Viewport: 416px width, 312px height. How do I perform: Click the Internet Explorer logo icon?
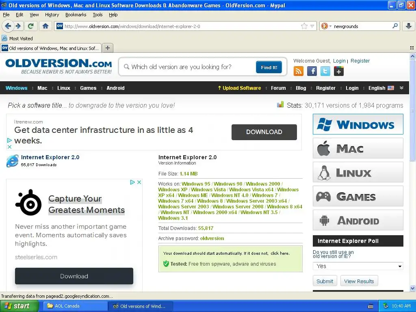click(x=12, y=161)
